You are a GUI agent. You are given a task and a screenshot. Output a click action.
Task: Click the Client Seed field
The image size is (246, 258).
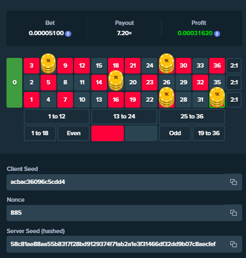point(124,182)
